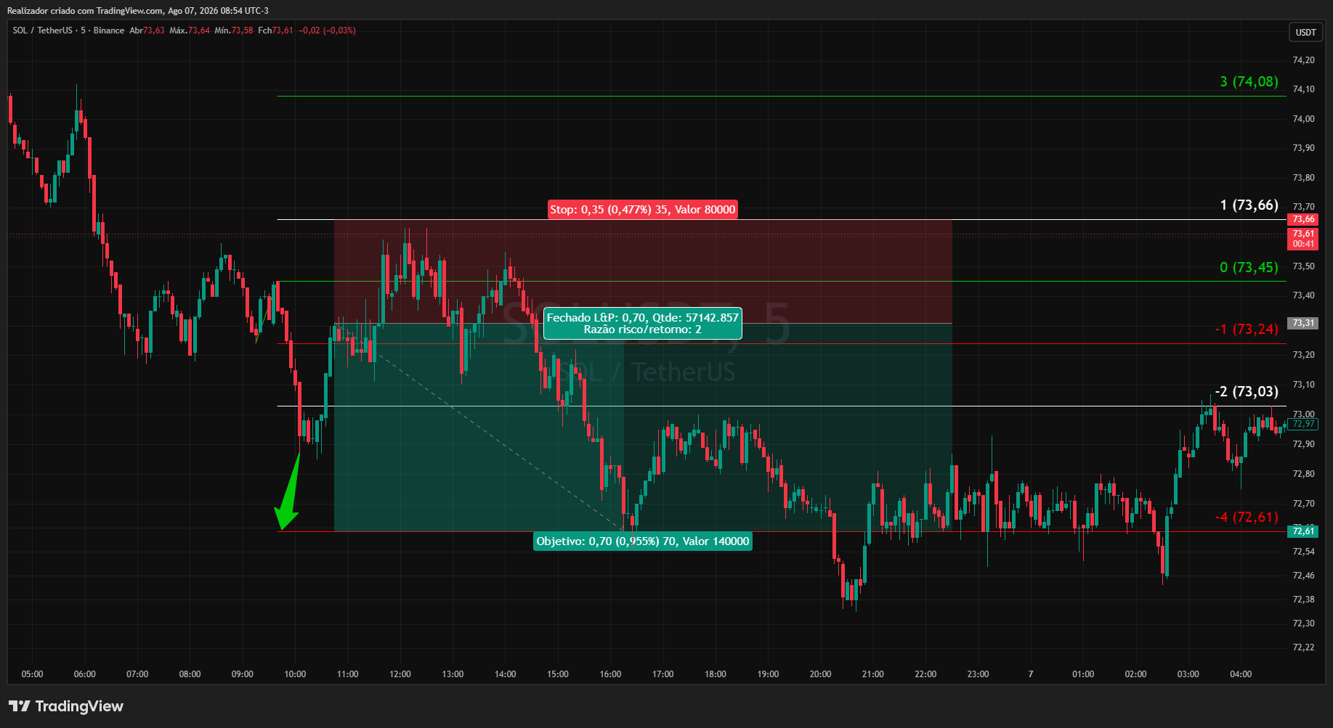This screenshot has width=1333, height=728.
Task: Click the red 72,61 price tag
Action: 1304,531
